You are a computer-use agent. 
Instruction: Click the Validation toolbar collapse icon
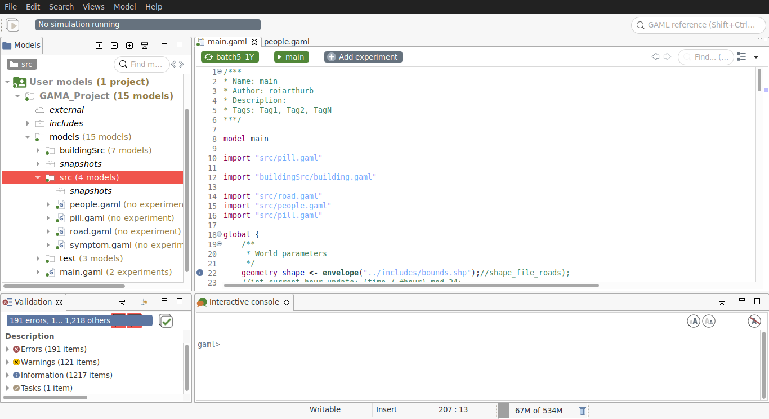click(x=122, y=302)
